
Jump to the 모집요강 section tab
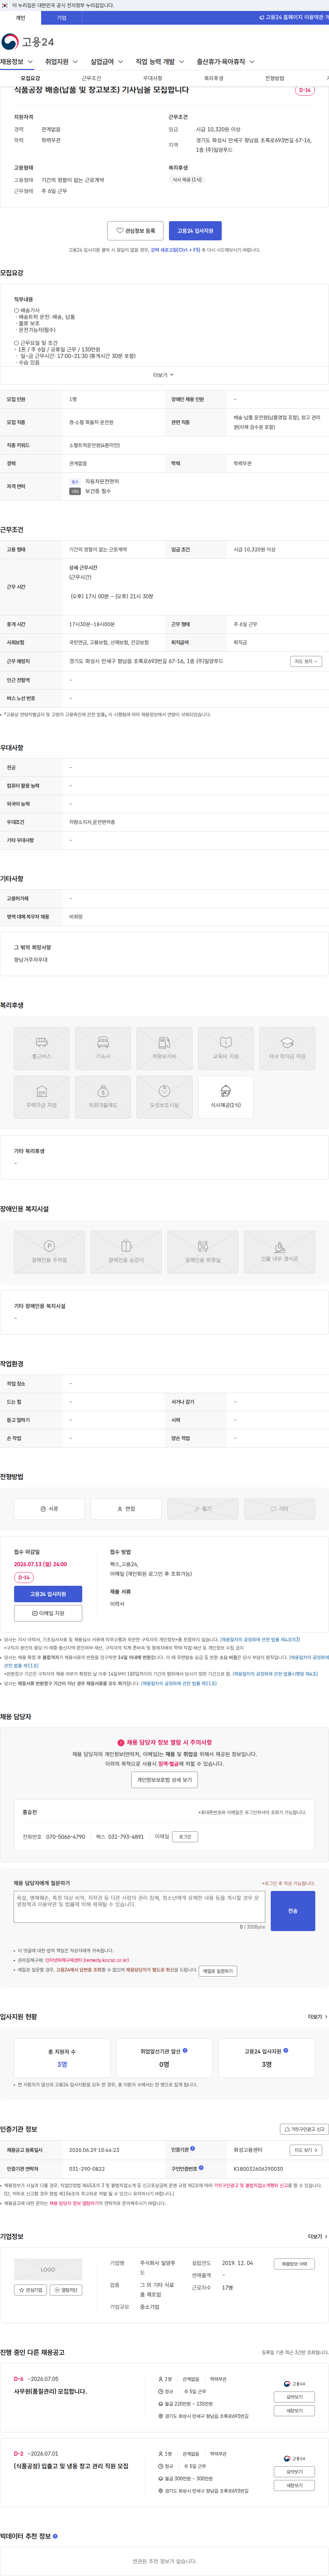point(31,78)
